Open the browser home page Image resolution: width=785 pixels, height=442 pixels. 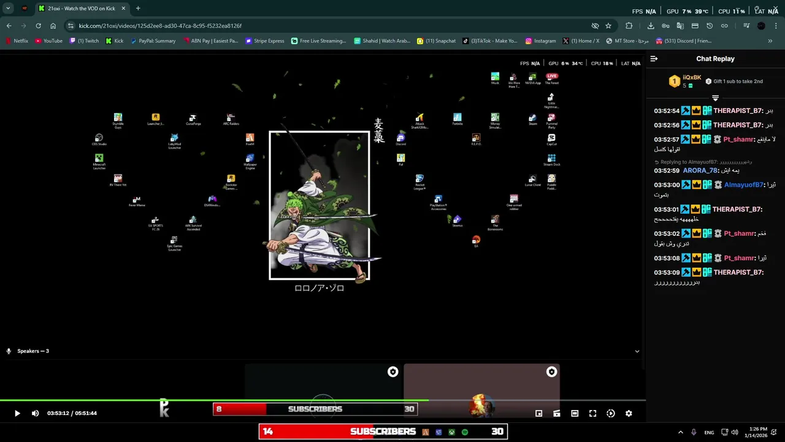[x=53, y=26]
